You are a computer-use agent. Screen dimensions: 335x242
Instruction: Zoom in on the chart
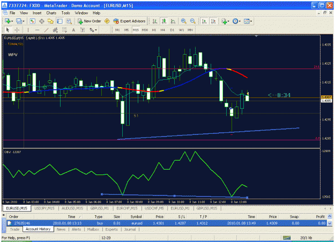183,21
